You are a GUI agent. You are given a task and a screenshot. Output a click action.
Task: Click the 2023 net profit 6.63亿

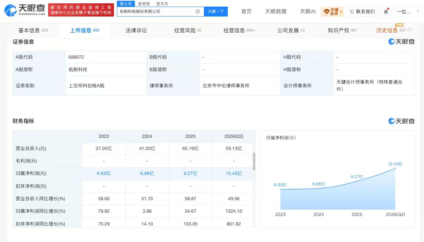[104, 173]
